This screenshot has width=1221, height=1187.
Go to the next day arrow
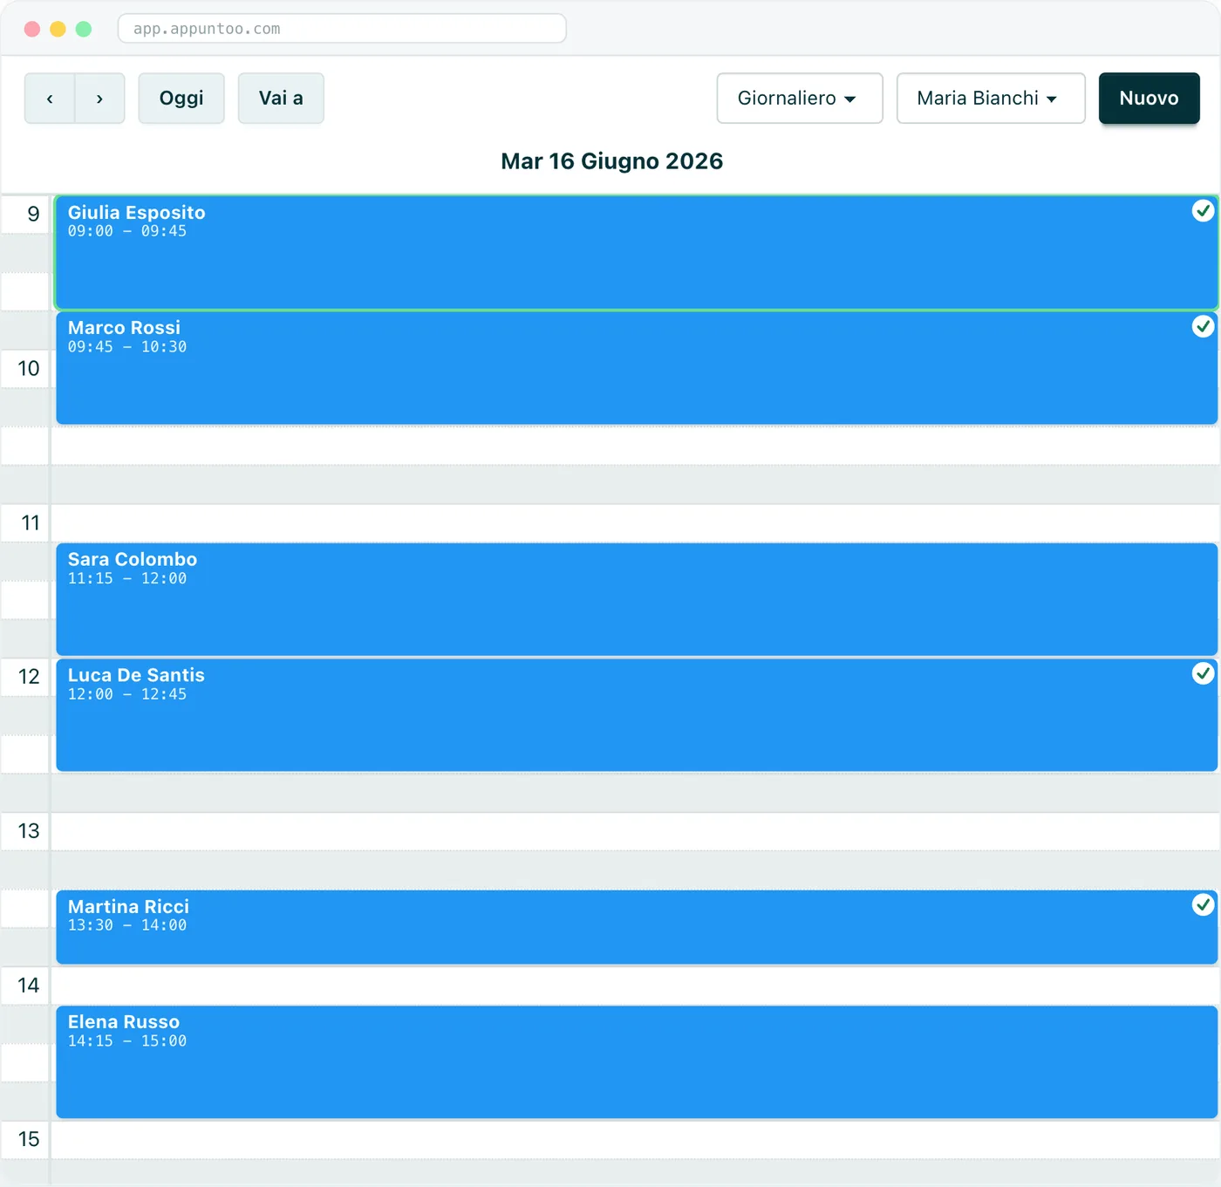pyautogui.click(x=99, y=99)
